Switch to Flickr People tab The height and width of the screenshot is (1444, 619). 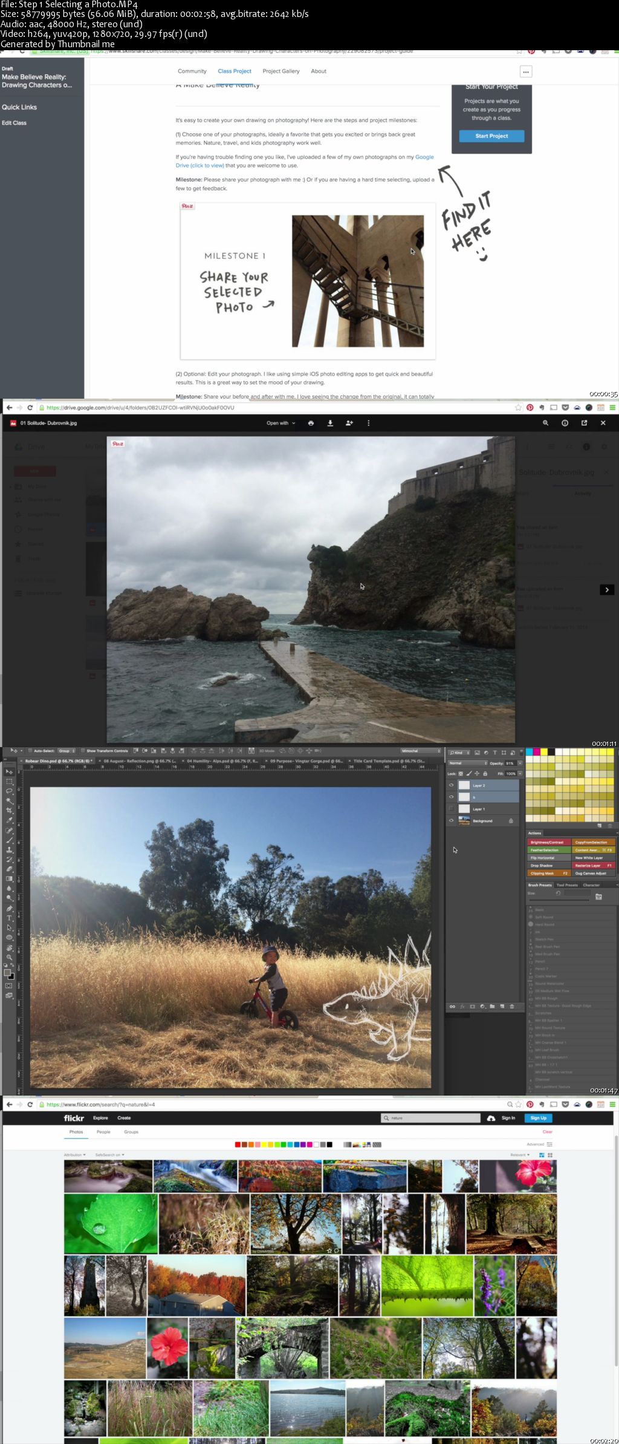(103, 1132)
